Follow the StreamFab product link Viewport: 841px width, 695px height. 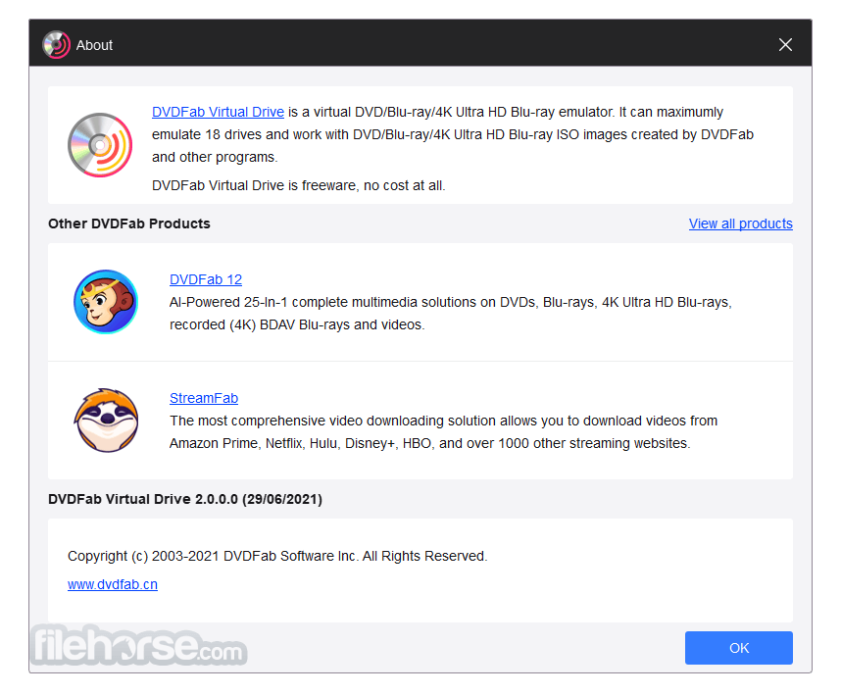[204, 398]
